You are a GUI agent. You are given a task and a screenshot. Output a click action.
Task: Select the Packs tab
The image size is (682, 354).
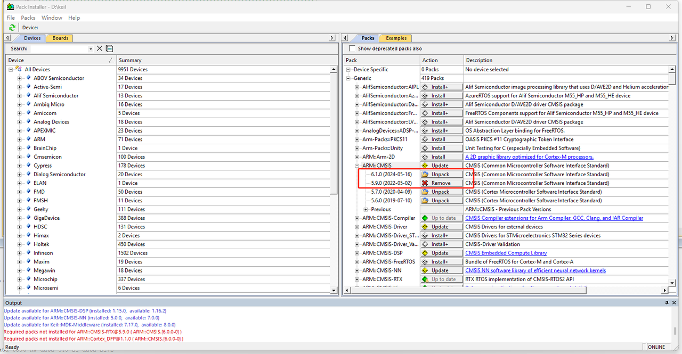coord(368,38)
